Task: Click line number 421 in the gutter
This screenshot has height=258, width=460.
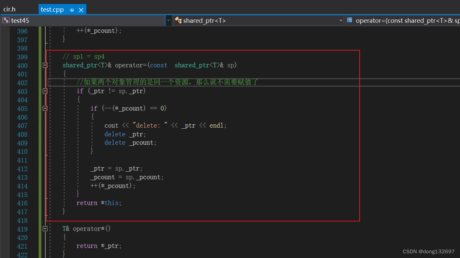Action: (22, 246)
